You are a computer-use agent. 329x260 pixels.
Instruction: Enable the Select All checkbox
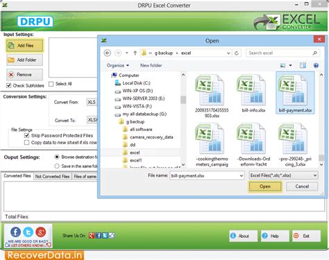51,84
